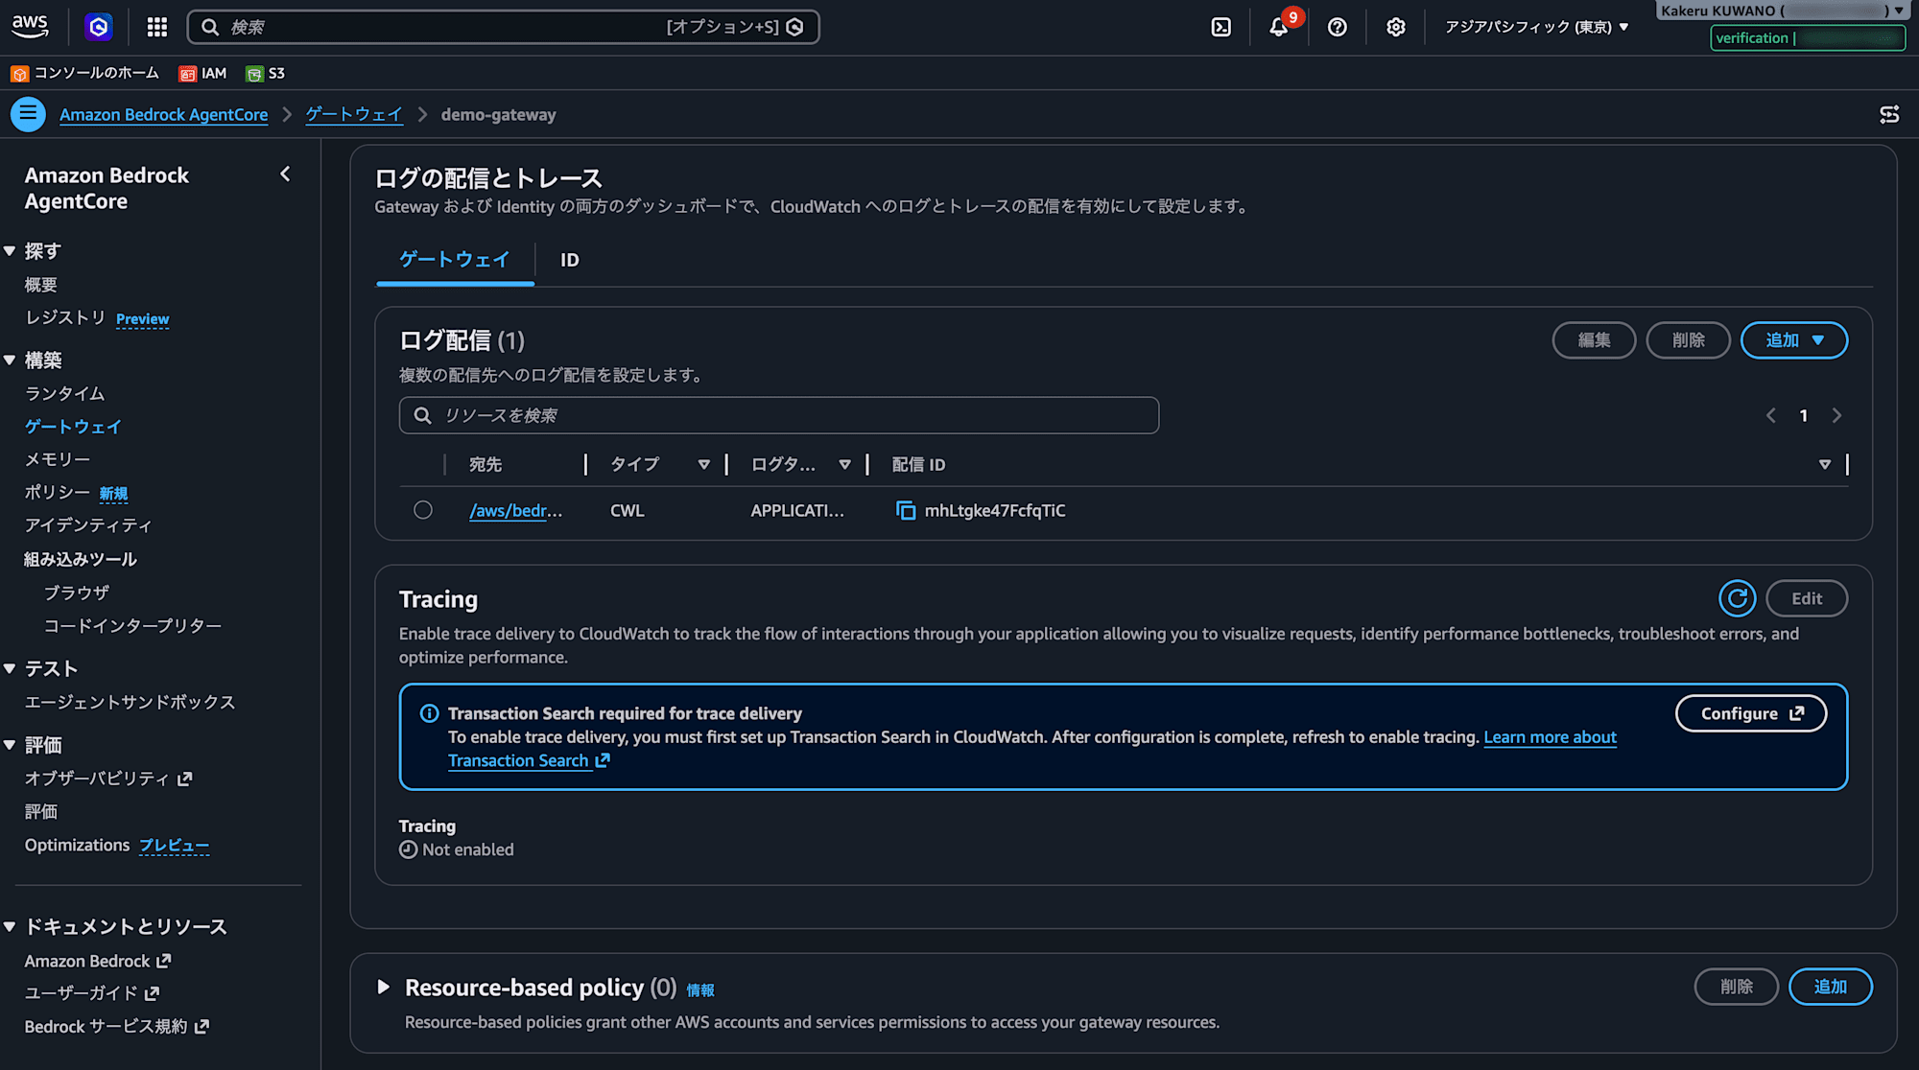Focus the top AWS 検索 search bar
Screen dimensions: 1919x1070
(504, 27)
